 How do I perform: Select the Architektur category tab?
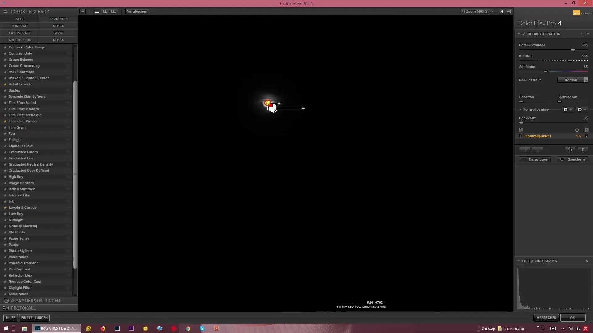(19, 40)
